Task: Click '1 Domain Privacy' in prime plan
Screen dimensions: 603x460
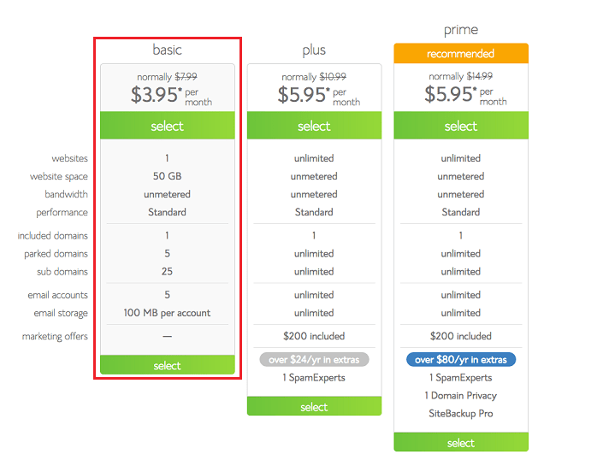Action: click(x=461, y=395)
